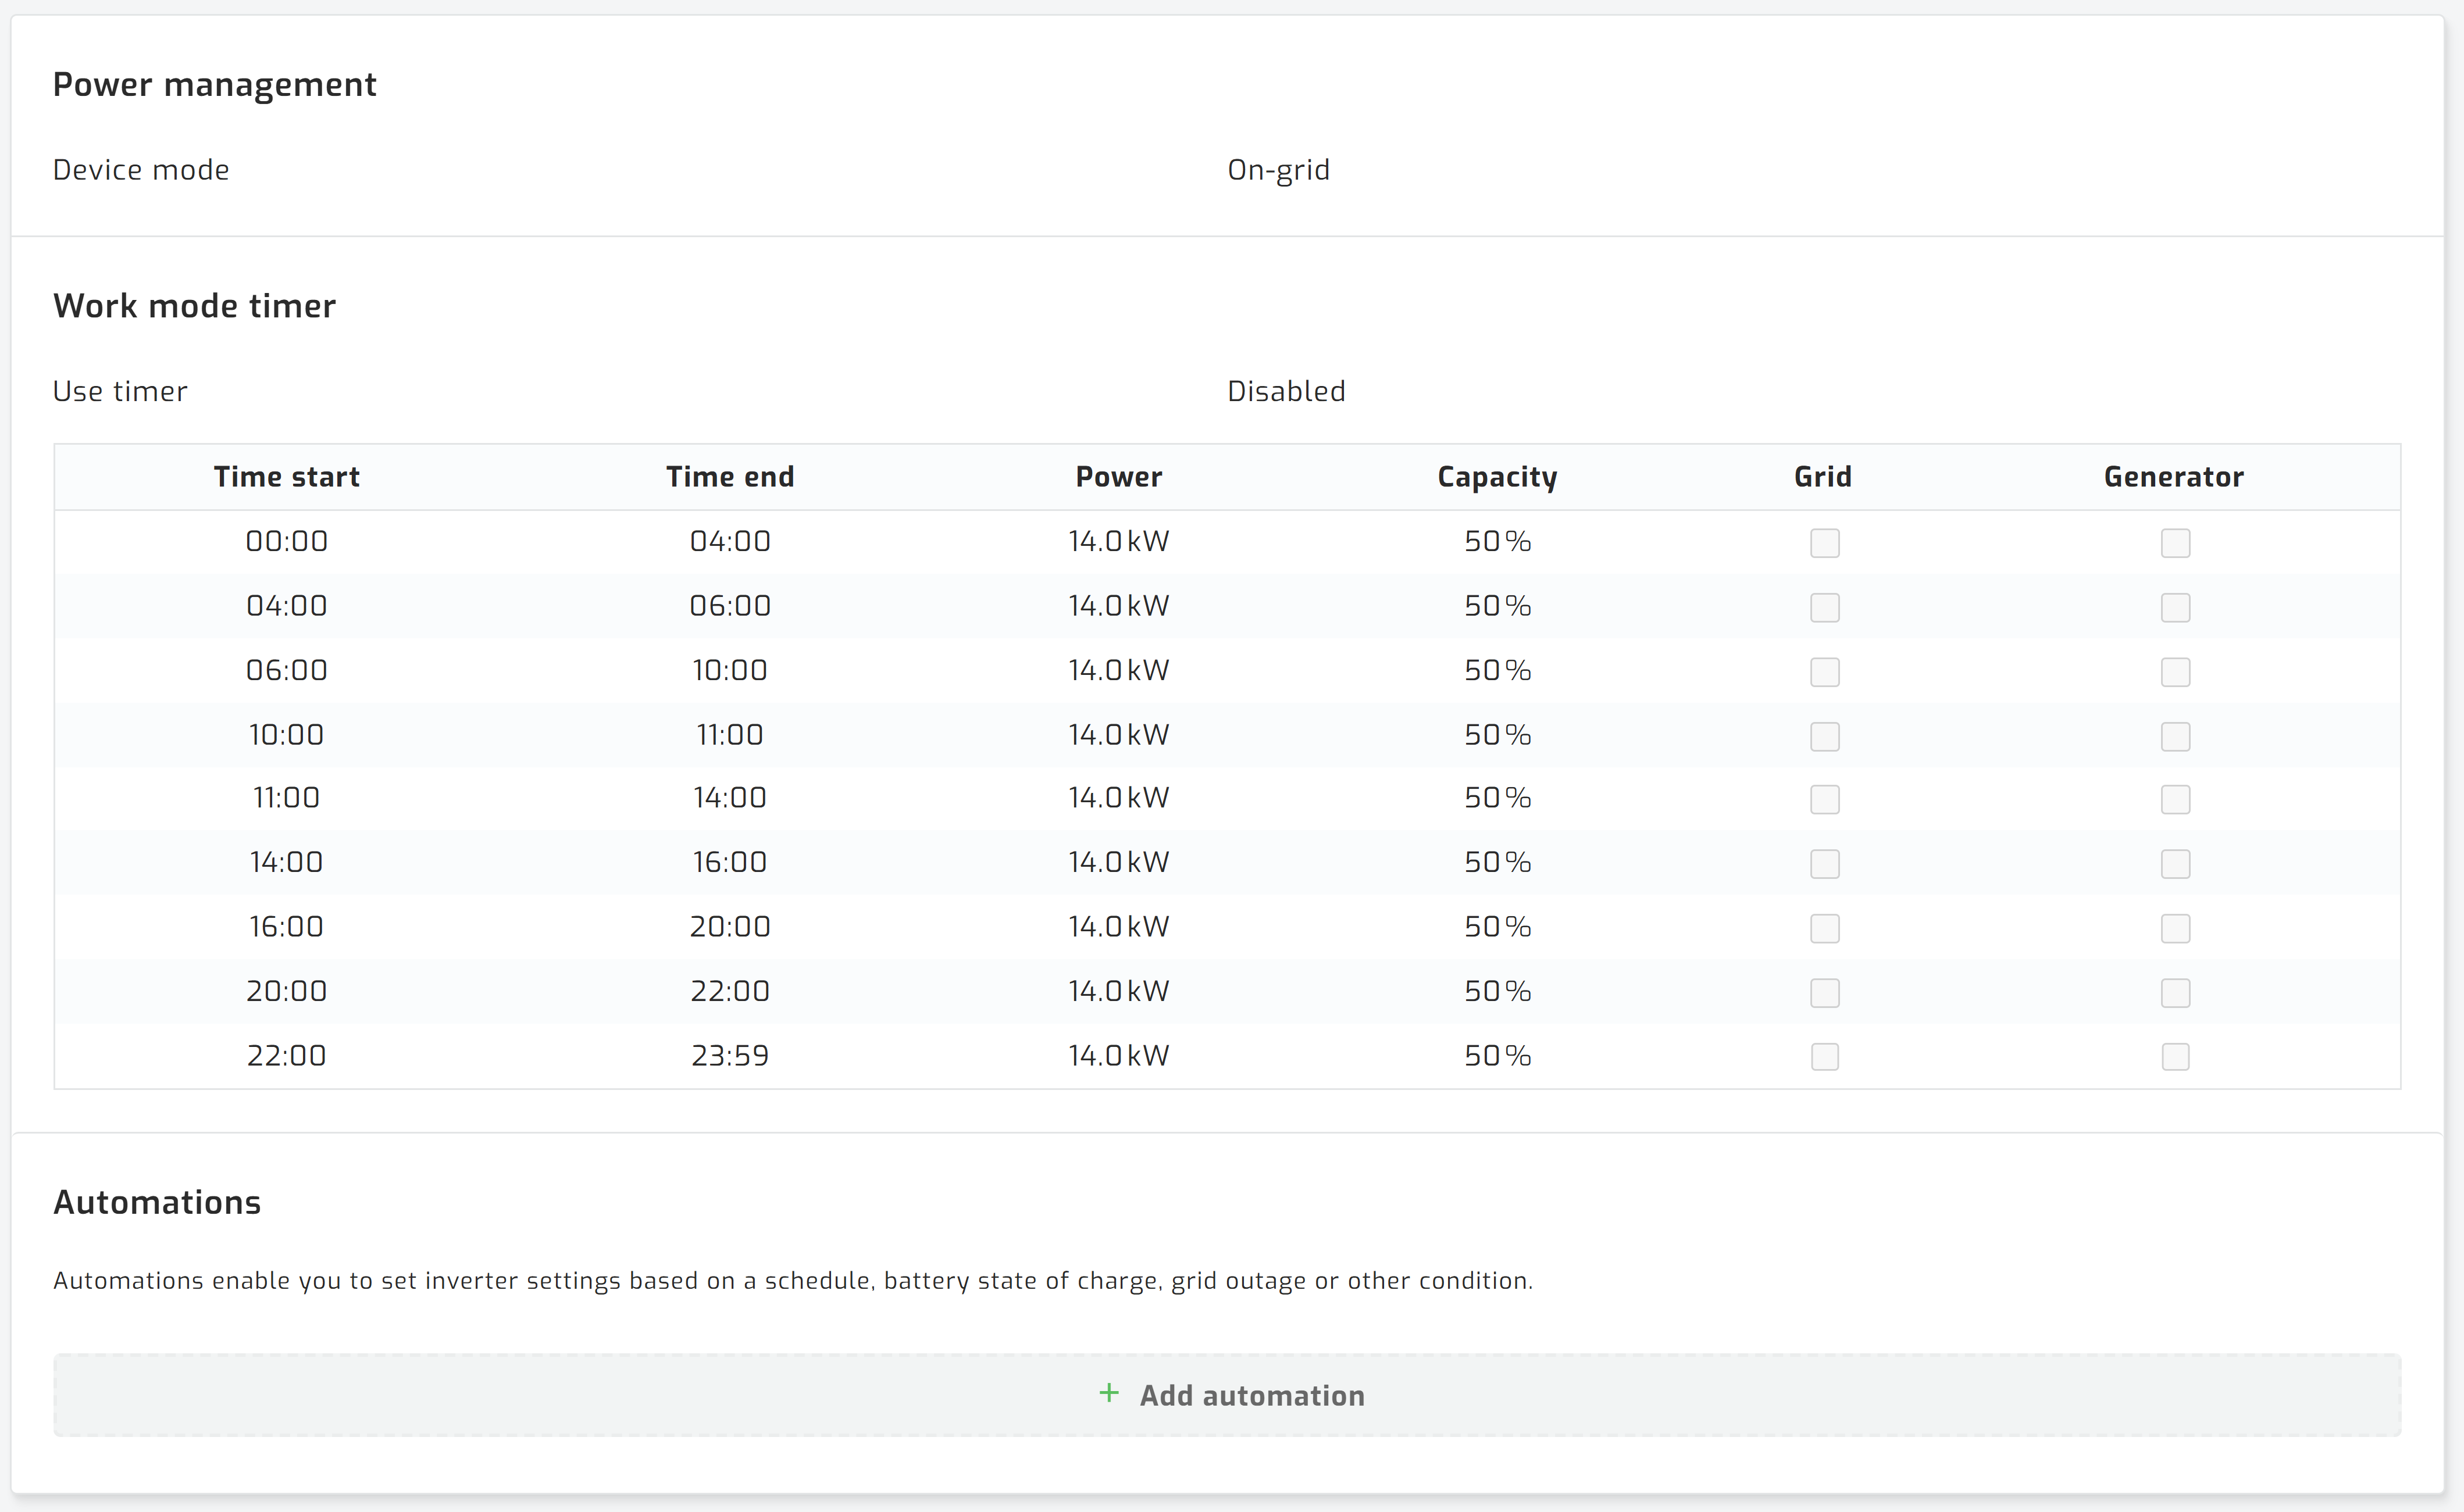
Task: Click the Grid column header
Action: pos(1823,477)
